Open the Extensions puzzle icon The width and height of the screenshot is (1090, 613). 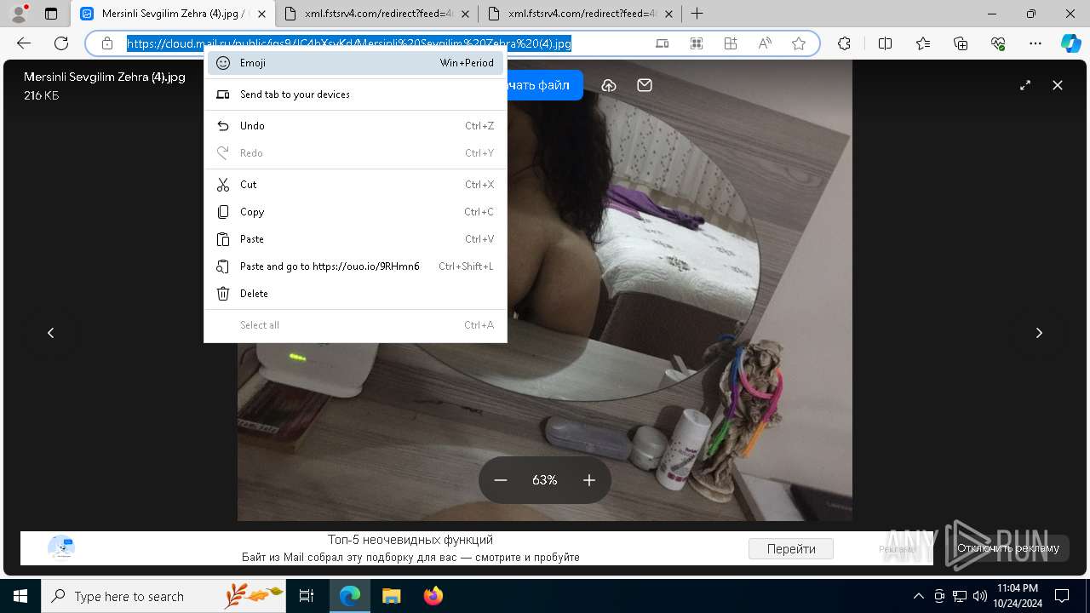point(844,43)
